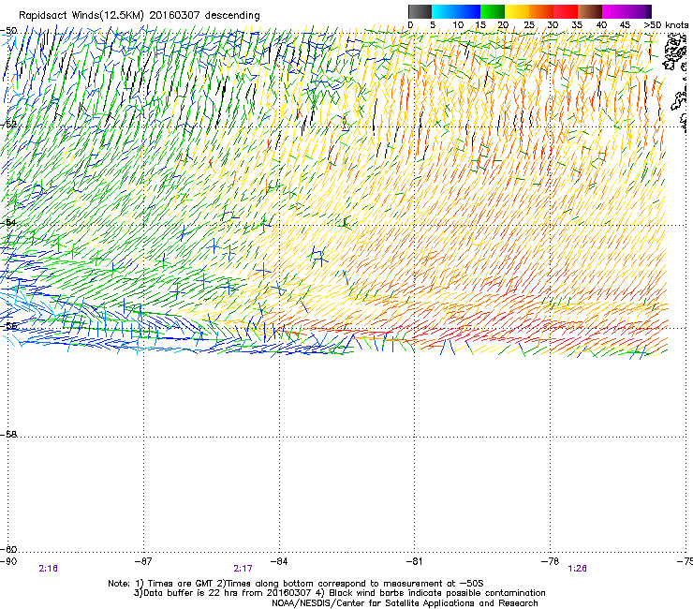The image size is (693, 609).
Task: Click the '10' legend tick label
Action: pyautogui.click(x=458, y=25)
